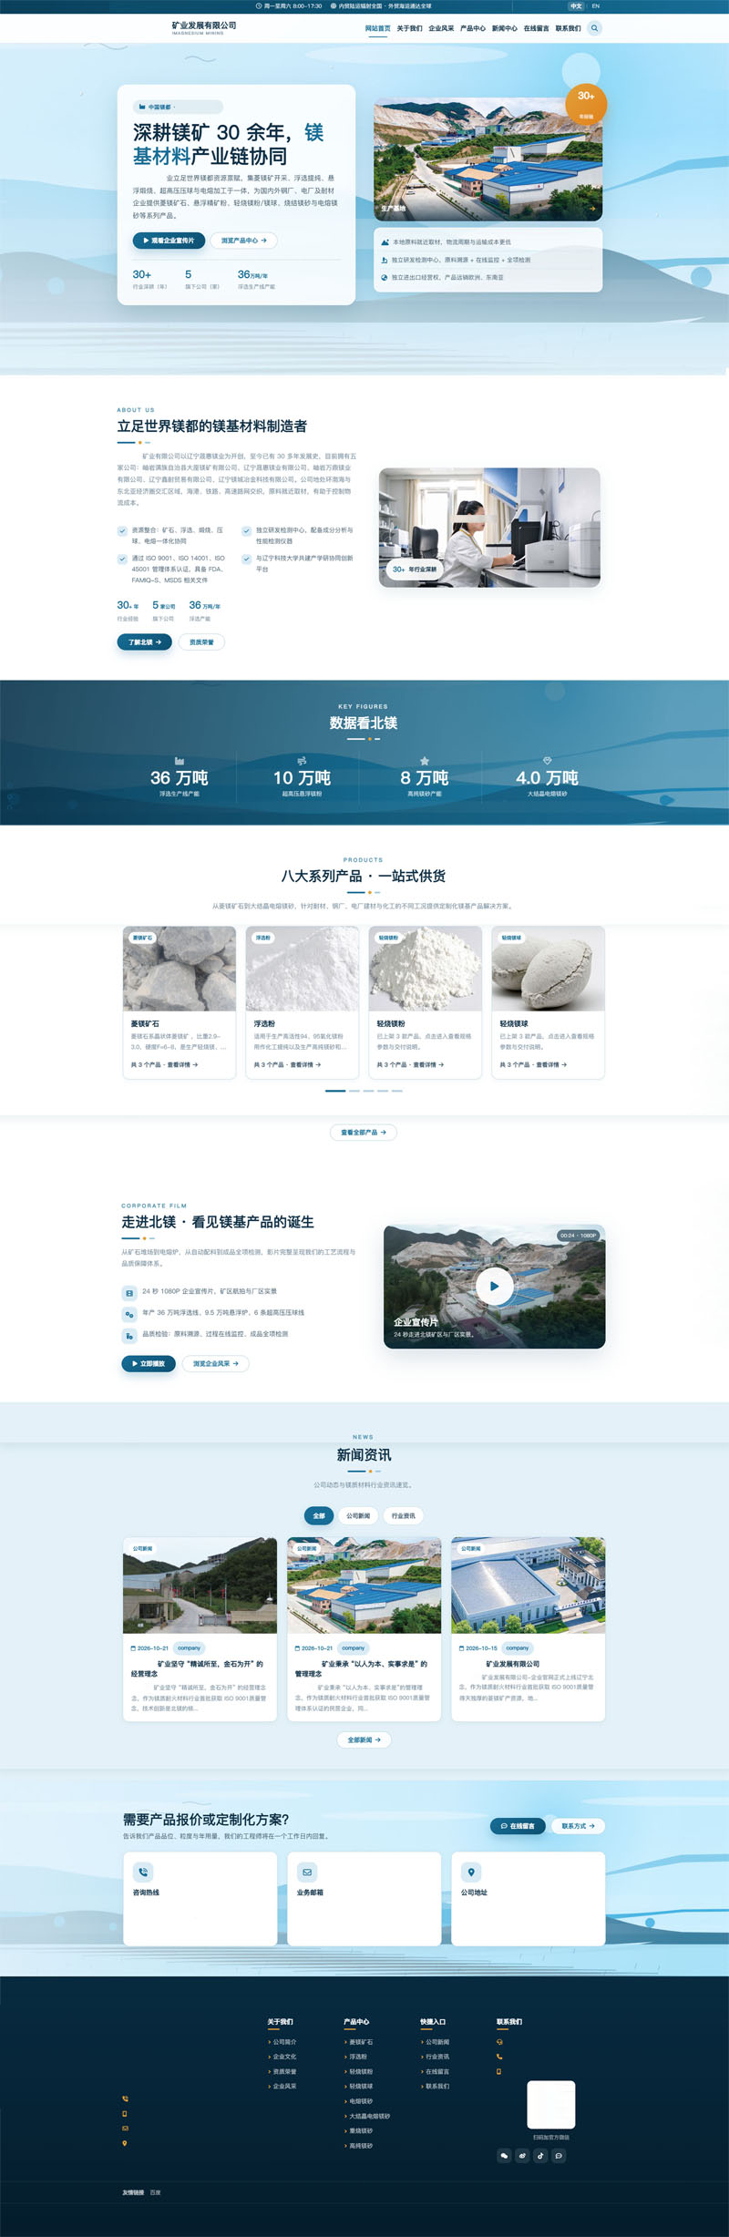This screenshot has width=729, height=2237.
Task: Click the 浏览企业风采 button
Action: coord(216,1364)
